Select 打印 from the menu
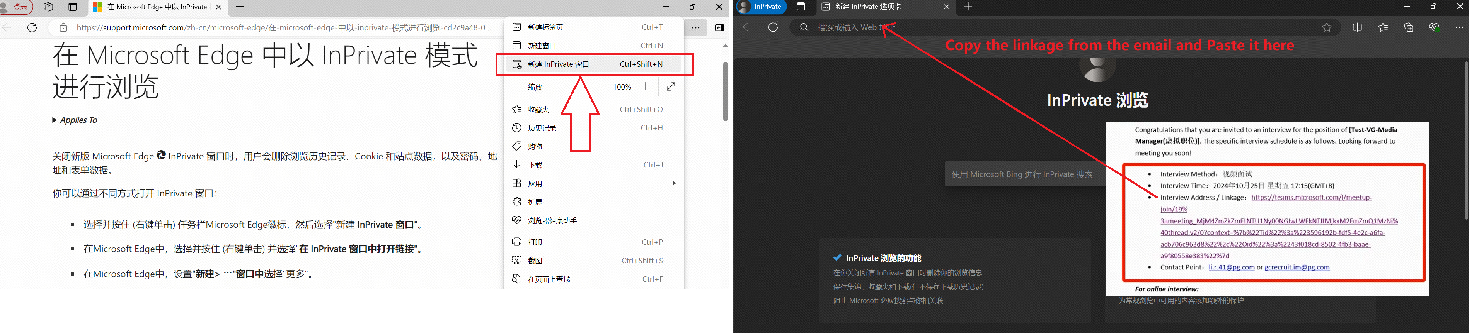This screenshot has width=1472, height=335. tap(594, 242)
